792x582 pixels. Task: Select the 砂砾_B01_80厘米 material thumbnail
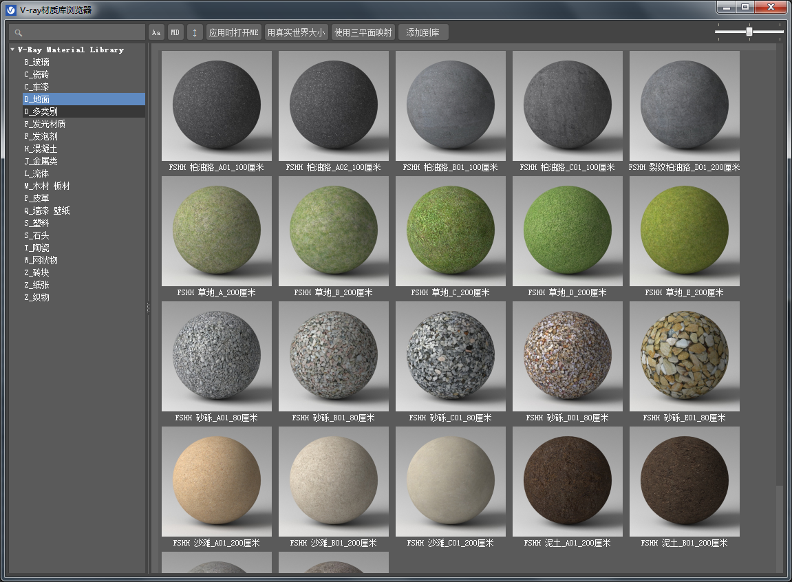[x=334, y=356]
